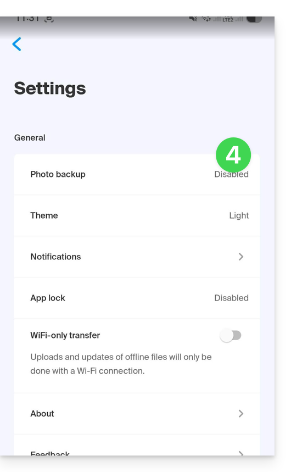This screenshot has width=291, height=472.
Task: Expand the About section chevron
Action: coord(240,414)
